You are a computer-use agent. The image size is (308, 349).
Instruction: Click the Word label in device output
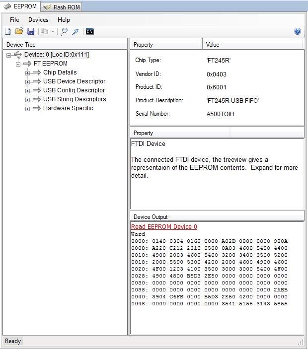pyautogui.click(x=138, y=234)
